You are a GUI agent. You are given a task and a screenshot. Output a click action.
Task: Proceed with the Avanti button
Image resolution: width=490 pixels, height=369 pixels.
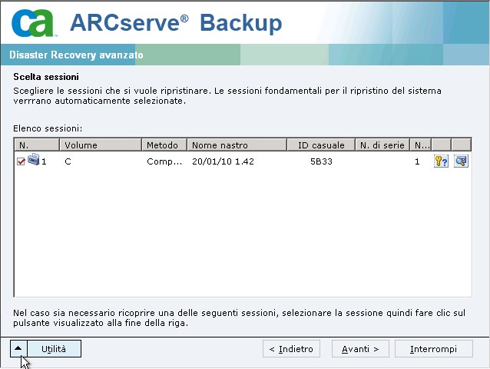pyautogui.click(x=360, y=349)
